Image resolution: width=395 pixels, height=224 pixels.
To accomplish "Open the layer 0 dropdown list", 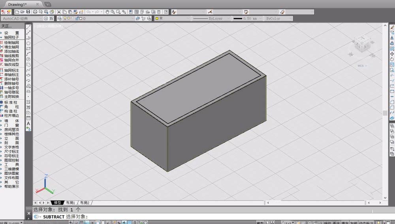I will coord(99,19).
